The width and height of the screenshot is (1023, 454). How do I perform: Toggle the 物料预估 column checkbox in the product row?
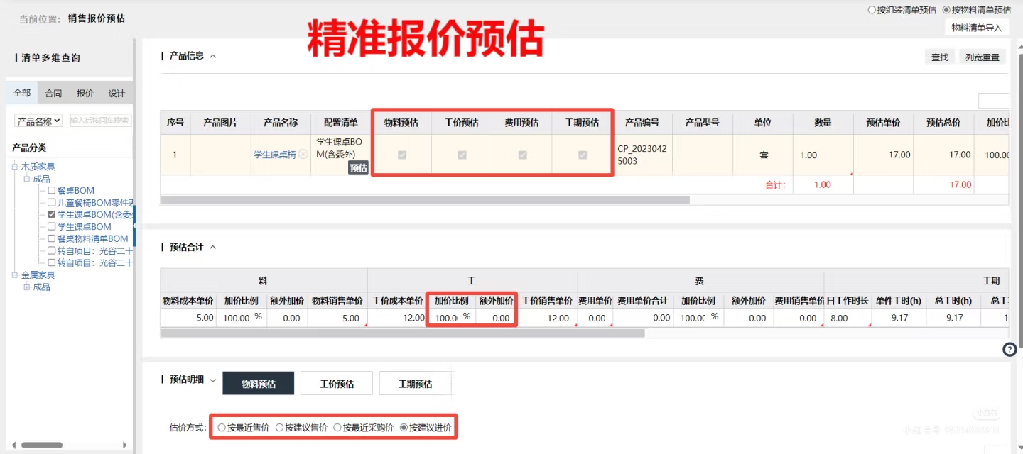402,155
